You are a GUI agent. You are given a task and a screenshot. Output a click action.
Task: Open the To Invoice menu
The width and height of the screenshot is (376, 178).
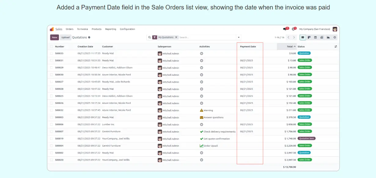coord(82,29)
